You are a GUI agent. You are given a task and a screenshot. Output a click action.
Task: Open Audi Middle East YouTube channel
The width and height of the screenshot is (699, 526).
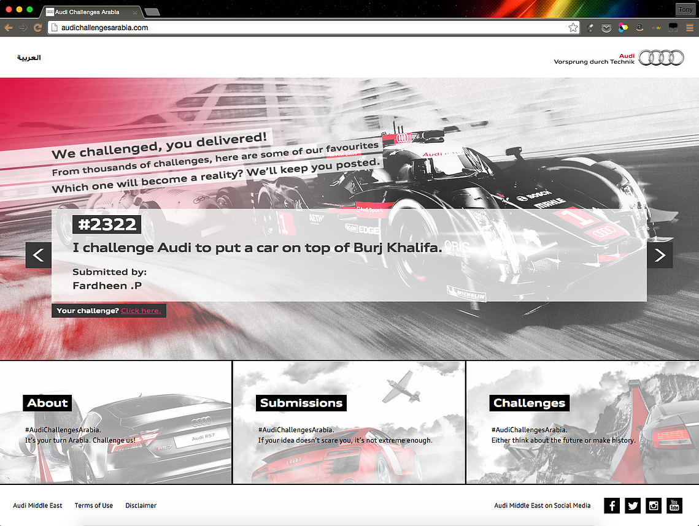coord(674,506)
